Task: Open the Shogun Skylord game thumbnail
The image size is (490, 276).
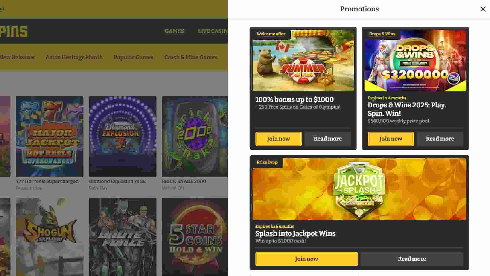Action: point(50,237)
